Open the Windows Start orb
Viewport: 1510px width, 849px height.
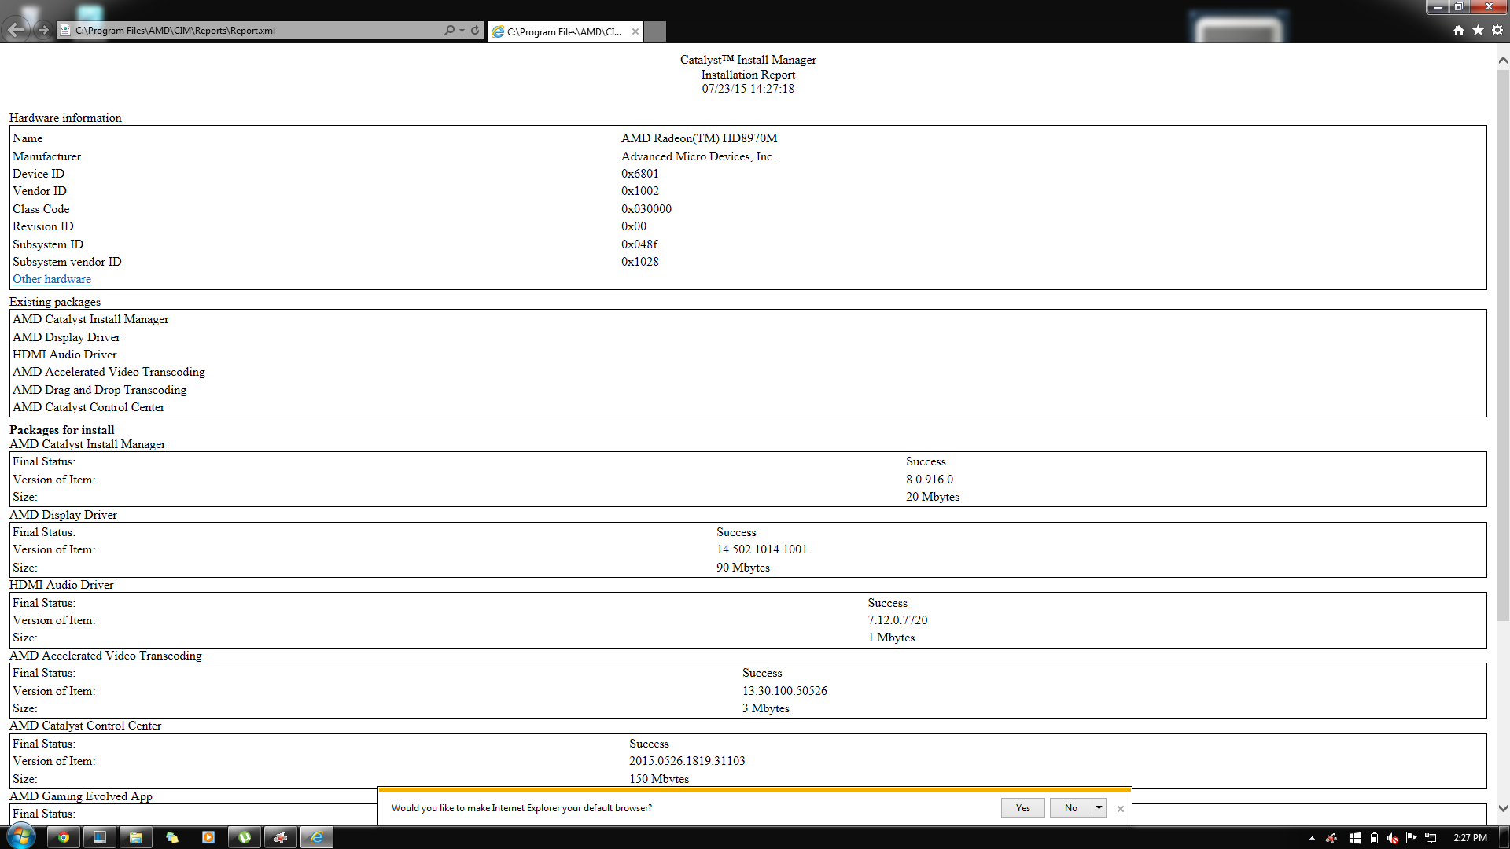pos(21,836)
